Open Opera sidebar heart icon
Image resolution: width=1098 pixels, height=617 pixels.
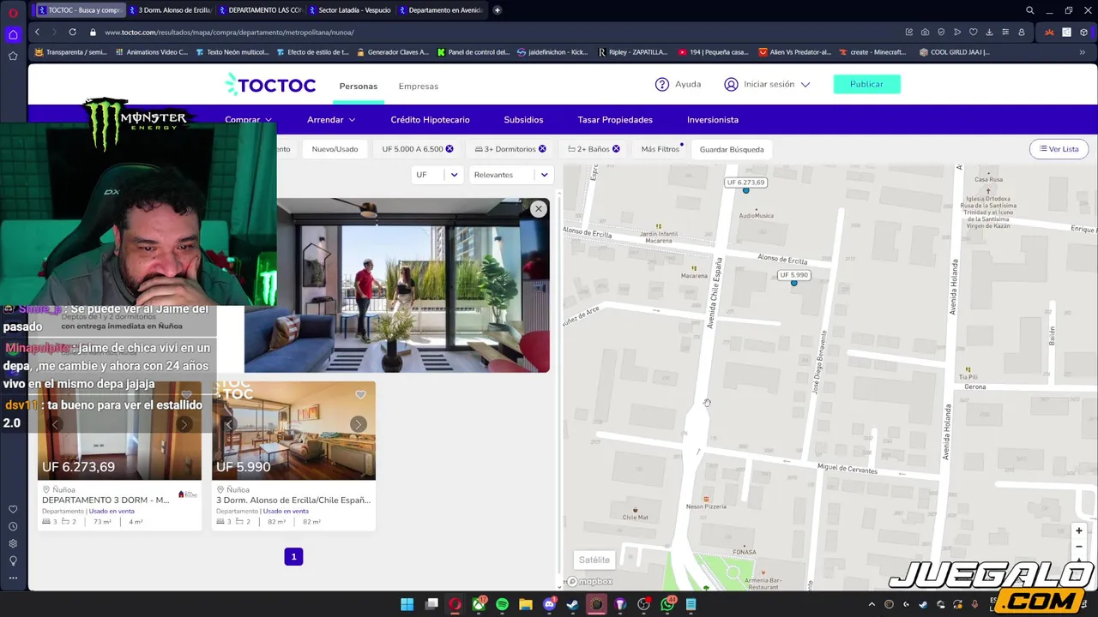(13, 510)
